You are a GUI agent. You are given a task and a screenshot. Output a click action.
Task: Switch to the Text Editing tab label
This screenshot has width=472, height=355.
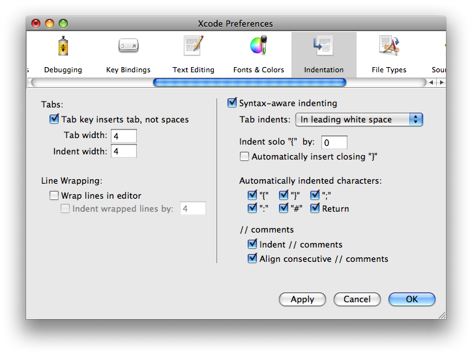[193, 70]
